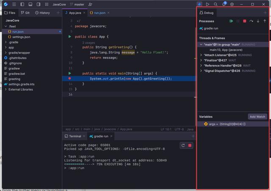The width and height of the screenshot is (271, 191).
Task: Expand the .gradle folder
Action: pos(6,42)
